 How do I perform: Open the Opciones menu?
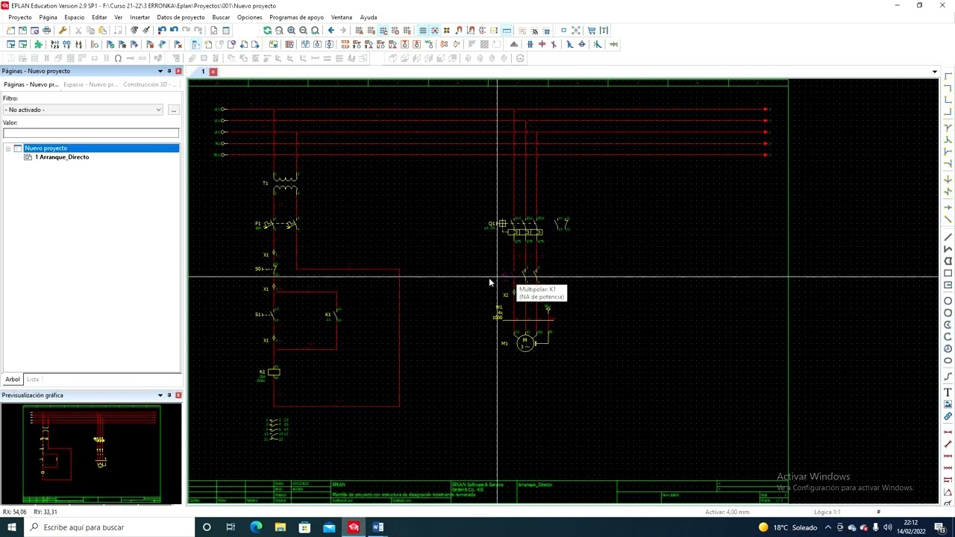pyautogui.click(x=250, y=17)
